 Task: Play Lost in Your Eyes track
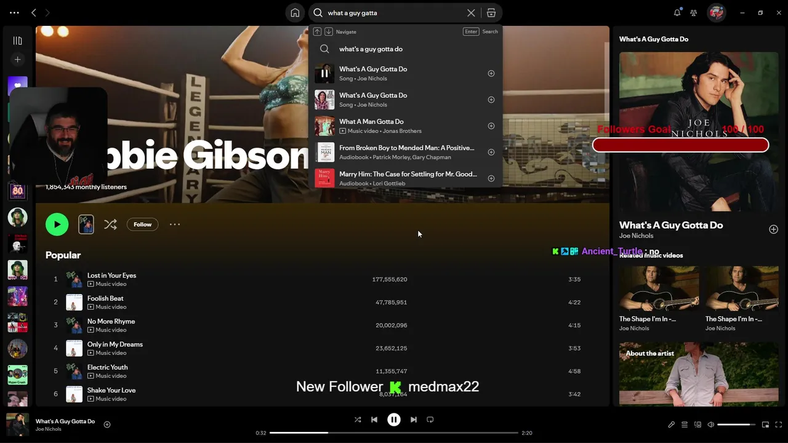coord(55,279)
